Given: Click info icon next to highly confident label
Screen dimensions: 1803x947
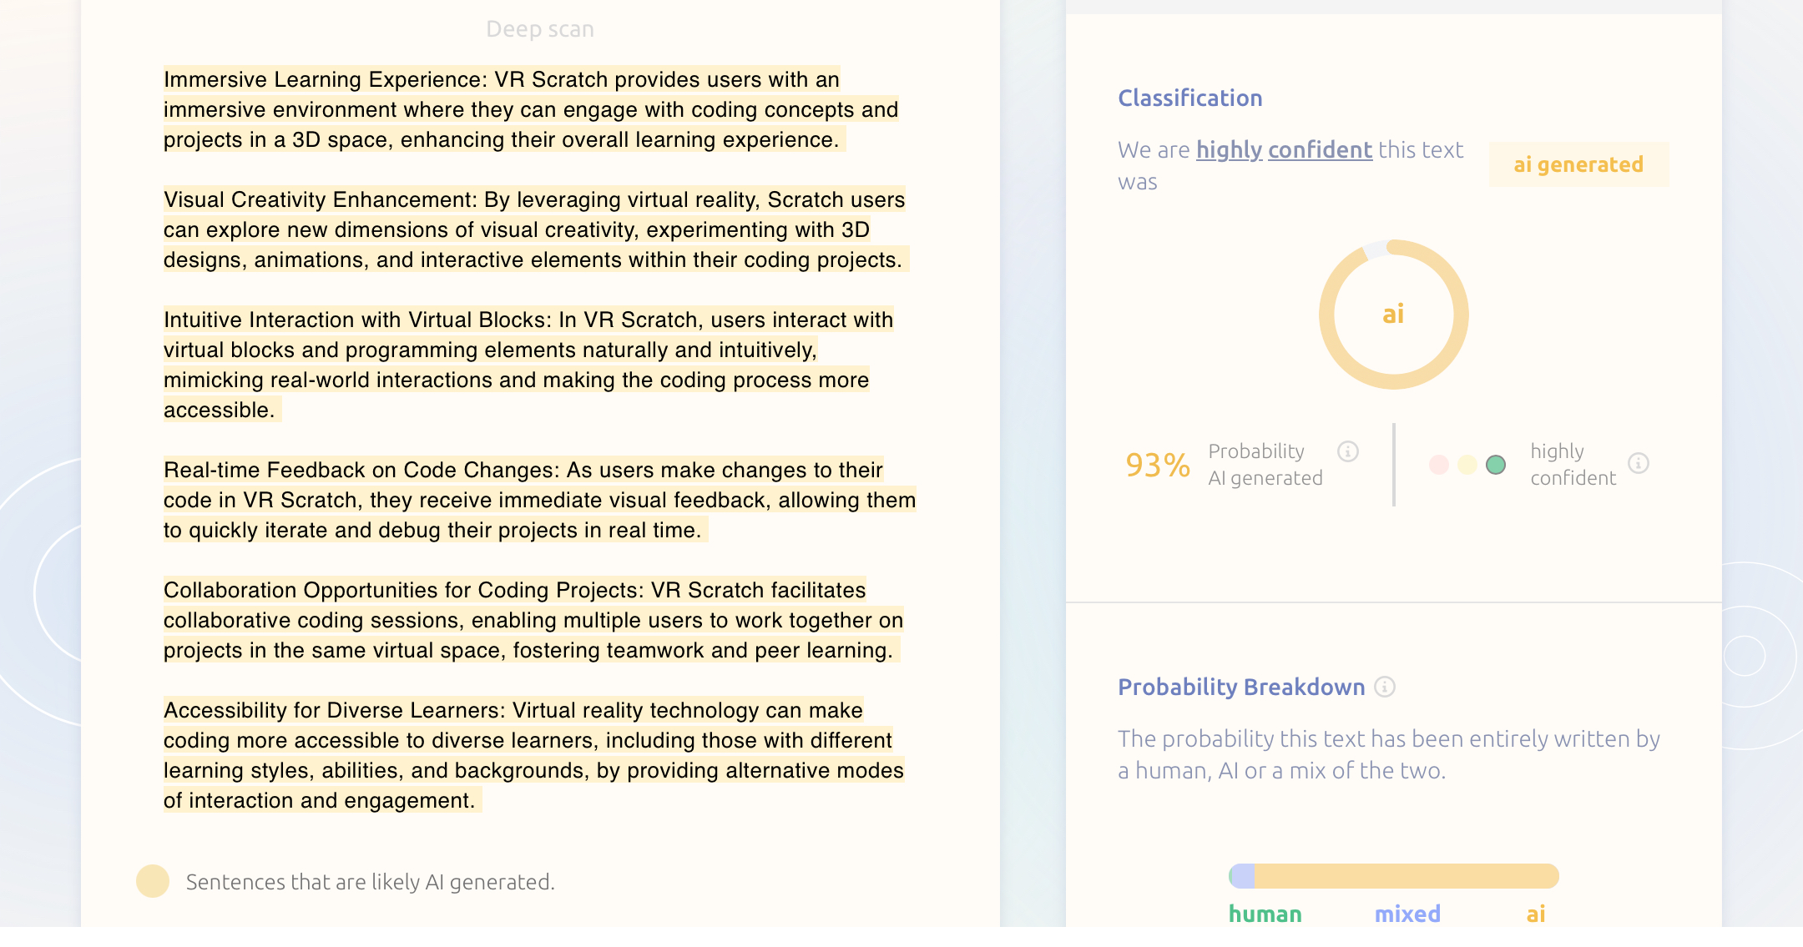Looking at the screenshot, I should tap(1639, 463).
